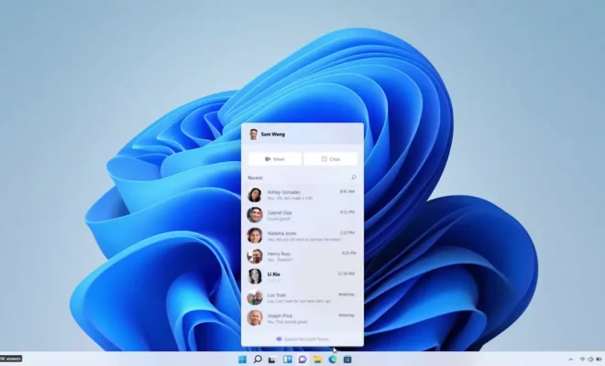Click the Recent section label
The width and height of the screenshot is (605, 366).
[x=255, y=178]
